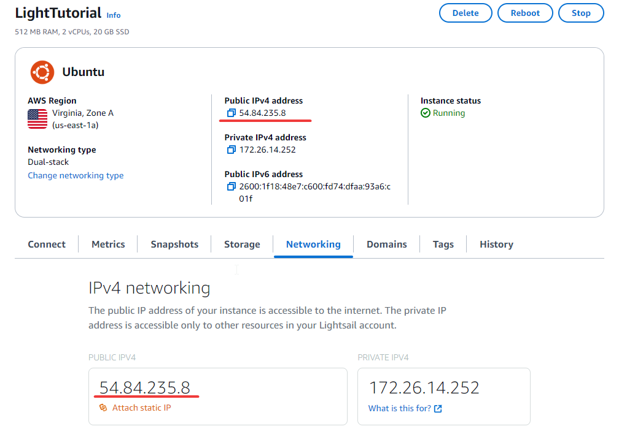
Task: Click the PRIVATE IPV4 label
Action: click(x=383, y=357)
